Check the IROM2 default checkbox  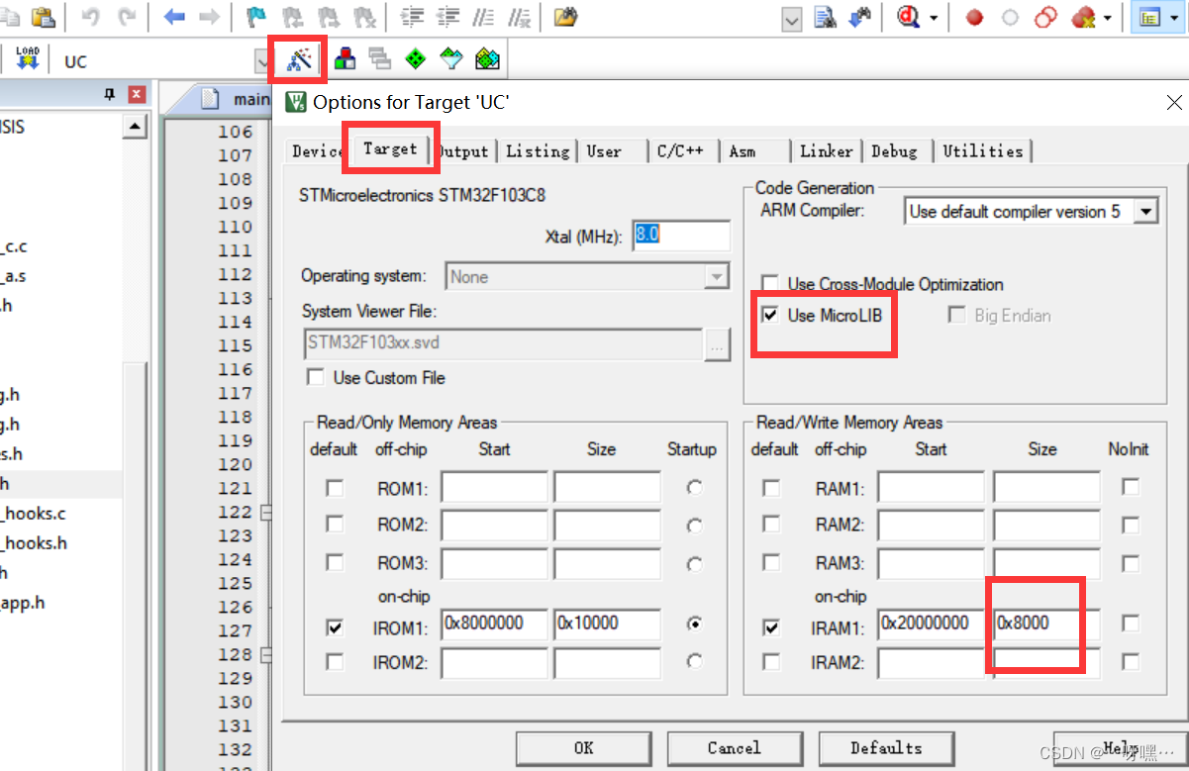(335, 661)
